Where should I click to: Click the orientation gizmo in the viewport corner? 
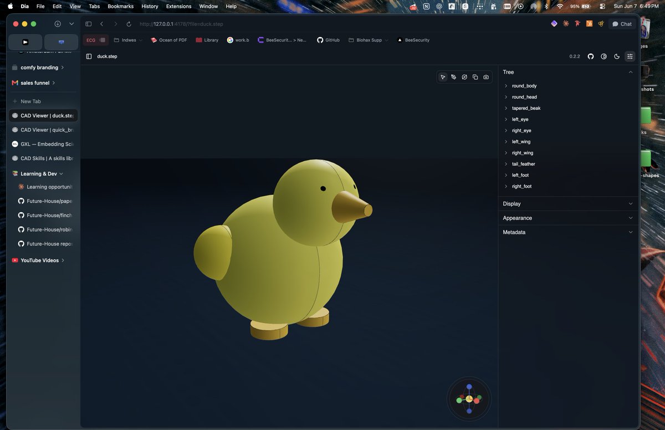pos(469,399)
